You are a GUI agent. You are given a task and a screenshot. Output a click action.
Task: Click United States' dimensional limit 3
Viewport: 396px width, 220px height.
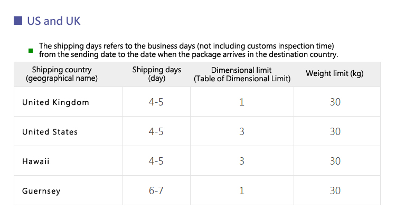(x=242, y=131)
